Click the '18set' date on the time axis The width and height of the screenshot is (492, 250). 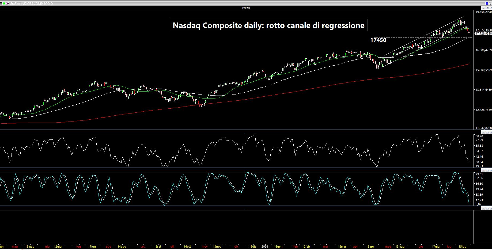158,247
